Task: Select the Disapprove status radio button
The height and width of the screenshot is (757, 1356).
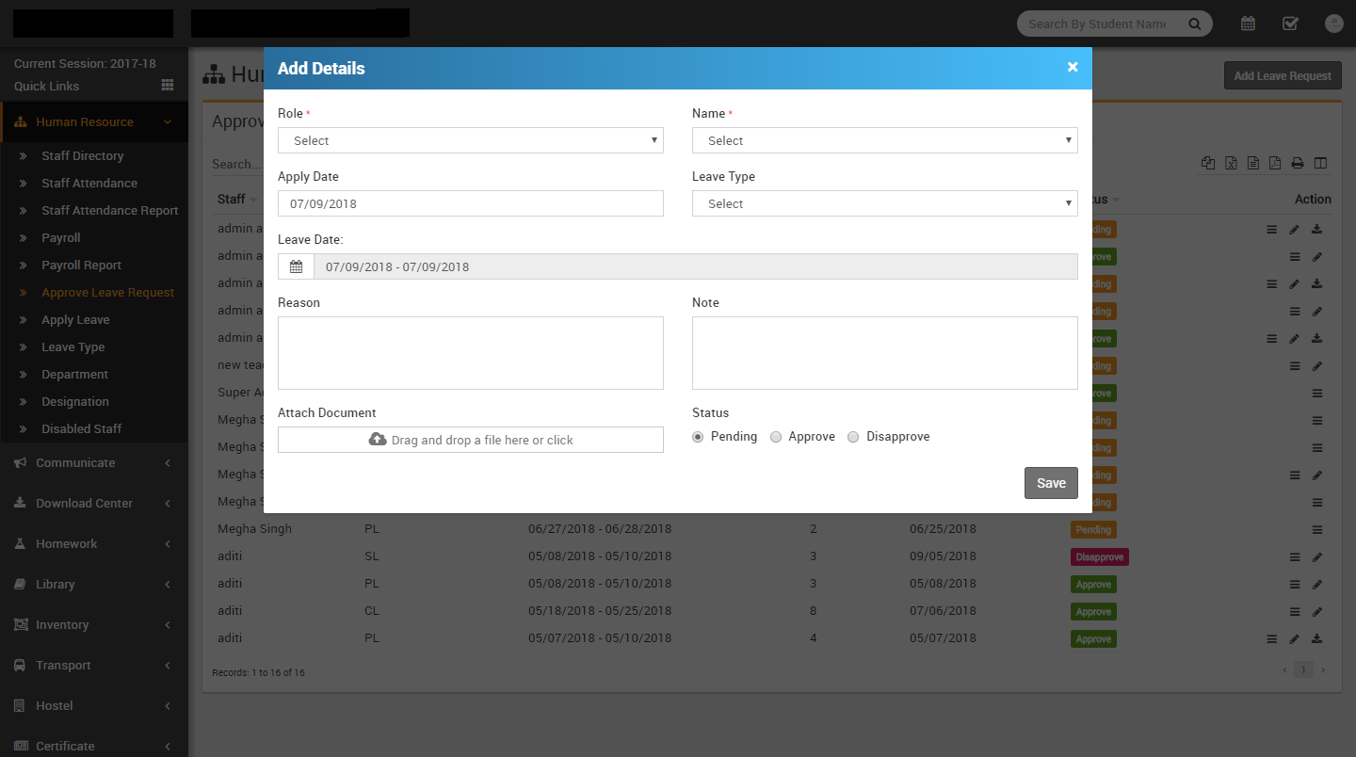Action: [x=853, y=437]
